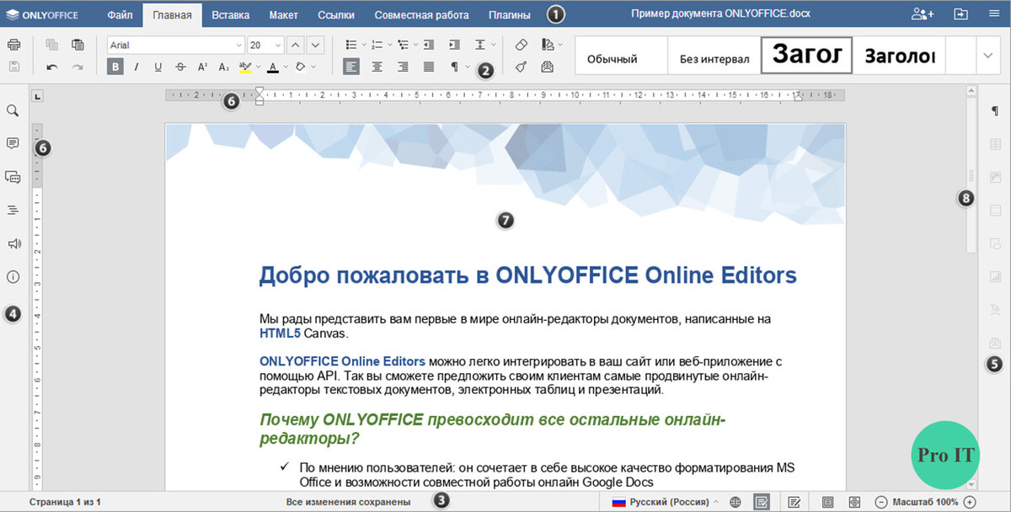The height and width of the screenshot is (512, 1011).
Task: Expand bullets list dropdown arrow
Action: coord(363,45)
